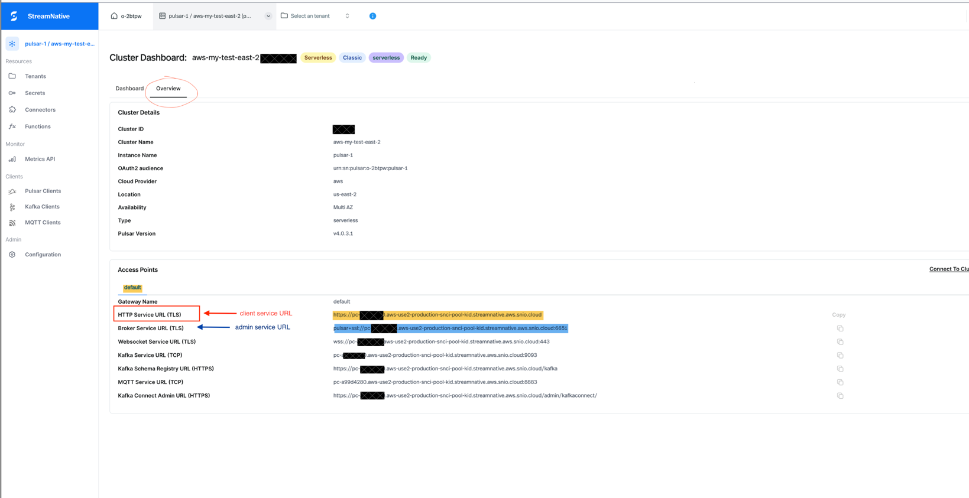
Task: Click the Schema Registry URL ending /kafka
Action: (x=445, y=369)
